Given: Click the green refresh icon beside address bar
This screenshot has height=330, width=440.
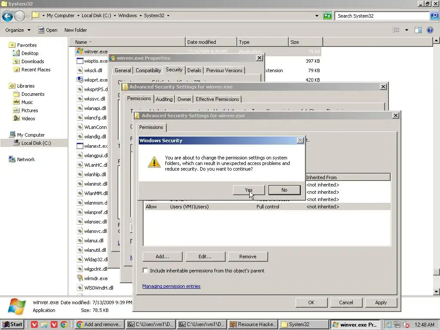Looking at the screenshot, I should click(327, 16).
